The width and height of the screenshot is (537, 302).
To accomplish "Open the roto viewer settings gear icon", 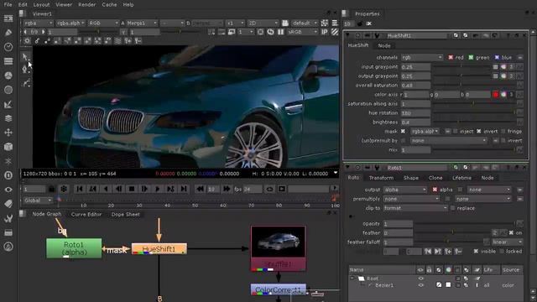I will pos(27,41).
